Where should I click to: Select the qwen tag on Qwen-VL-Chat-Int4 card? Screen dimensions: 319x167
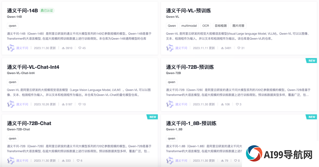(x=12, y=82)
